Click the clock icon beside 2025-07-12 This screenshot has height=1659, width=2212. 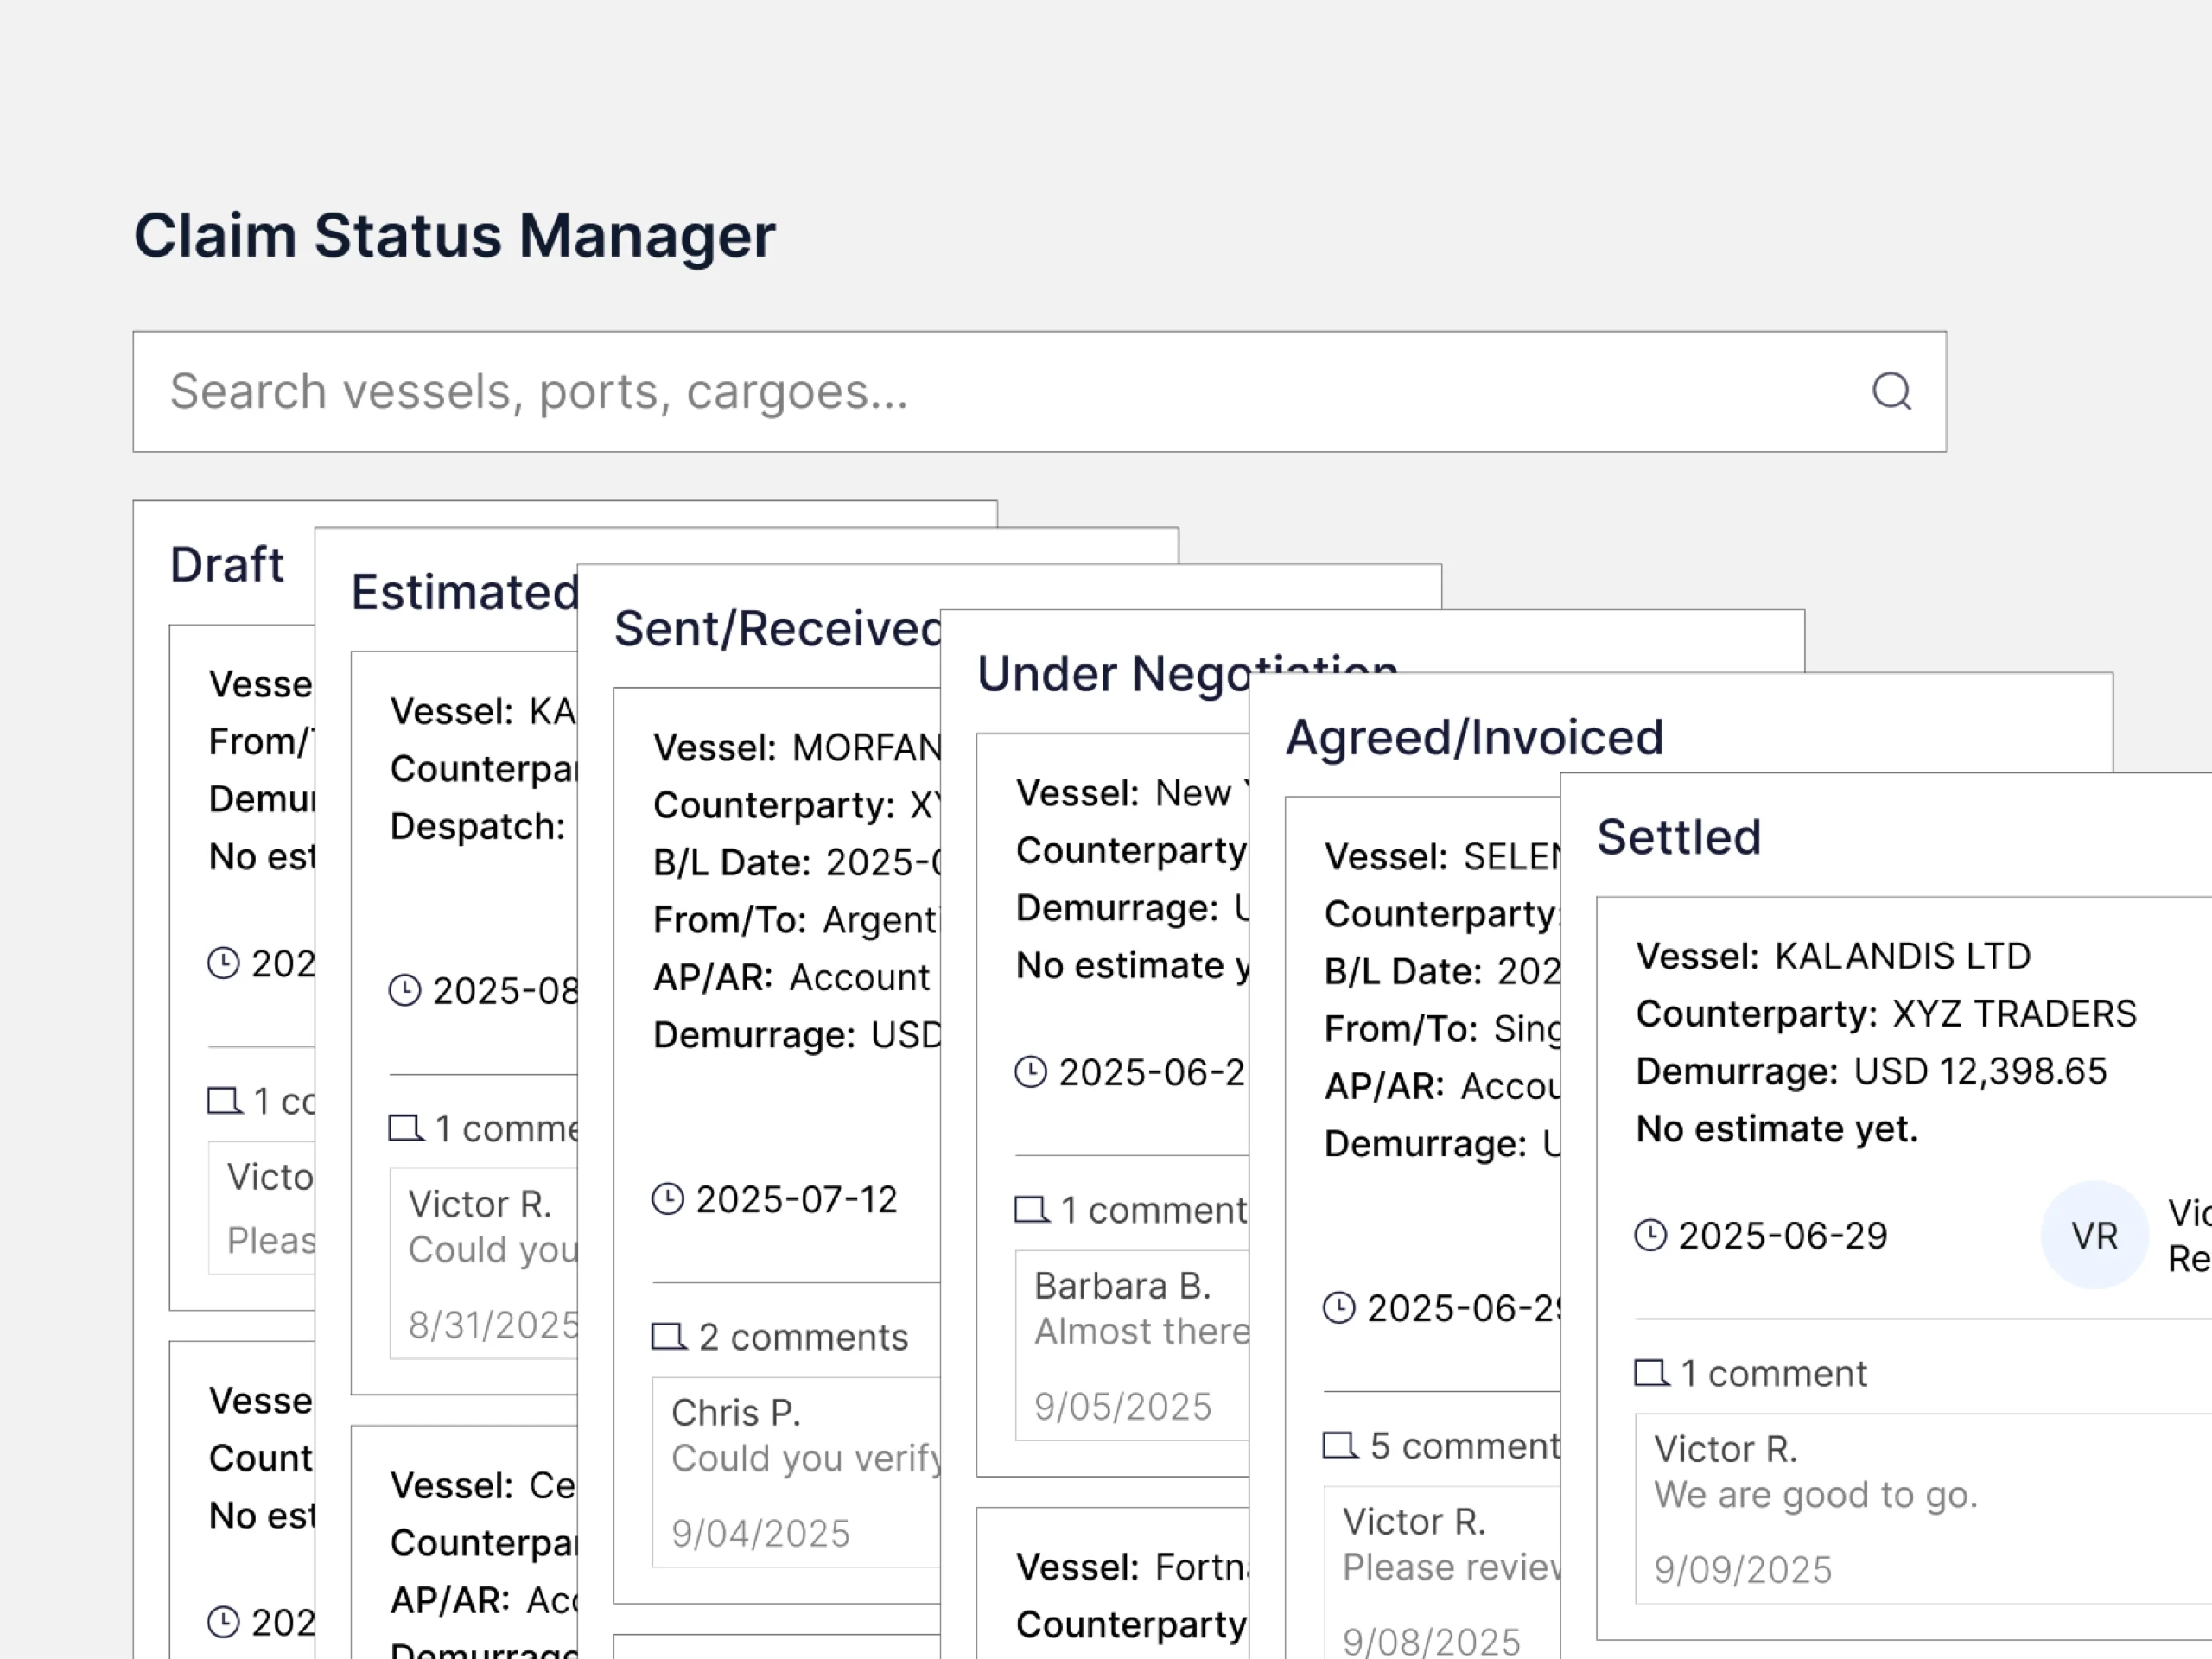pos(668,1199)
